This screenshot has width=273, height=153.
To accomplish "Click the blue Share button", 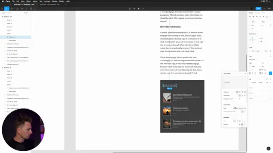I will click(258, 8).
